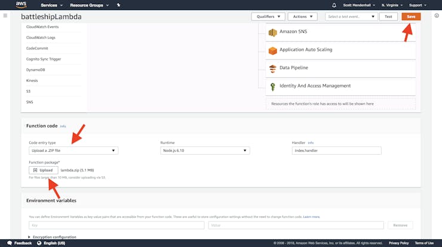Click the environment variable Value field
The height and width of the screenshot is (247, 442).
click(x=296, y=225)
